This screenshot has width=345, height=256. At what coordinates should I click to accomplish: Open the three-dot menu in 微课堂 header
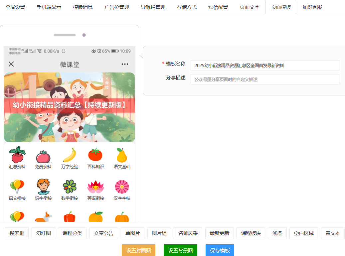[125, 64]
